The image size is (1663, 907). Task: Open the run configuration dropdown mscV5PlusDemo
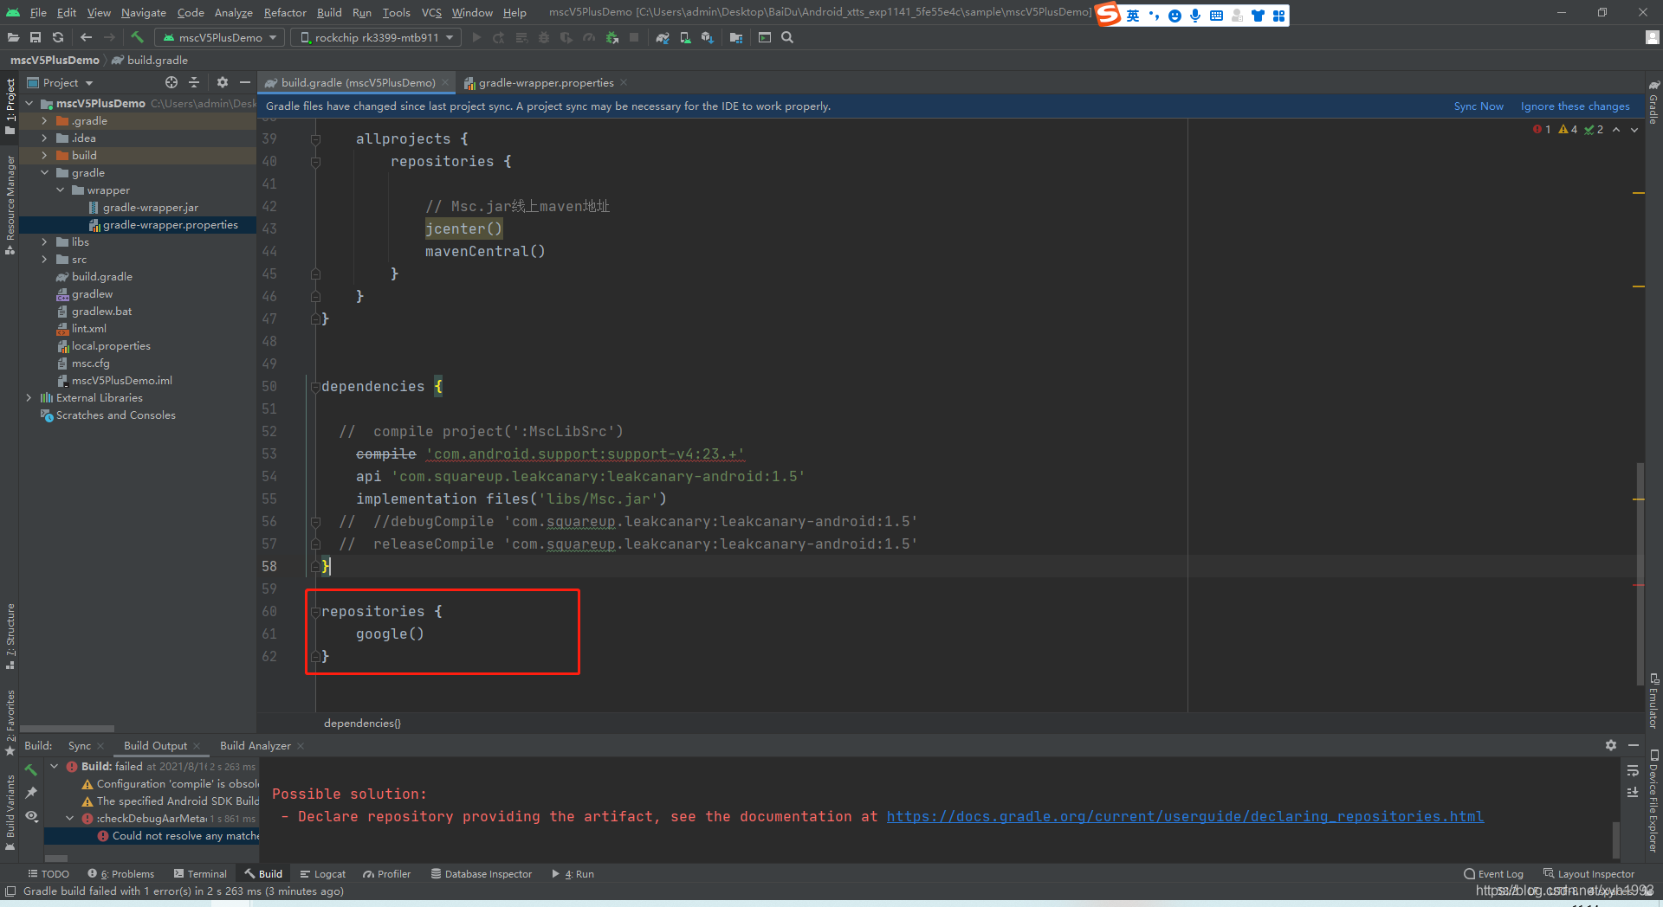tap(218, 37)
